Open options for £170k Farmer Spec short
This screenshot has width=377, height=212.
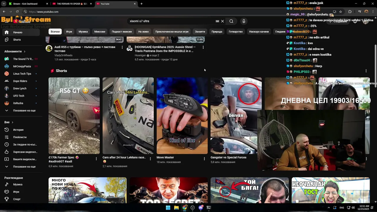[x=96, y=159]
